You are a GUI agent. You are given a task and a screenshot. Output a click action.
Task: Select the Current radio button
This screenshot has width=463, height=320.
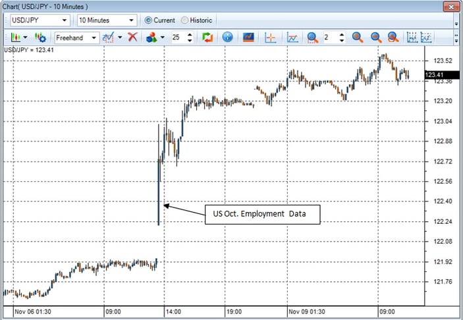[x=148, y=20]
